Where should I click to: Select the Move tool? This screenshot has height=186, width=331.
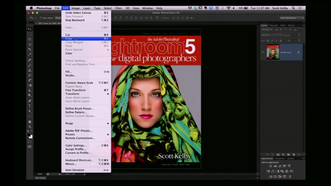coord(30,29)
